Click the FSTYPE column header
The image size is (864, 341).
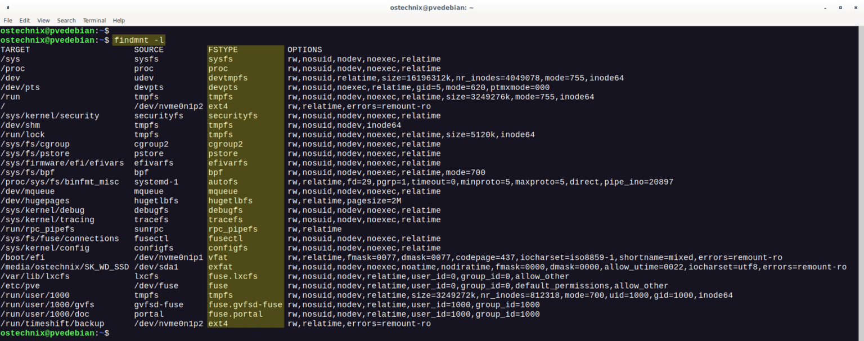[x=224, y=49]
